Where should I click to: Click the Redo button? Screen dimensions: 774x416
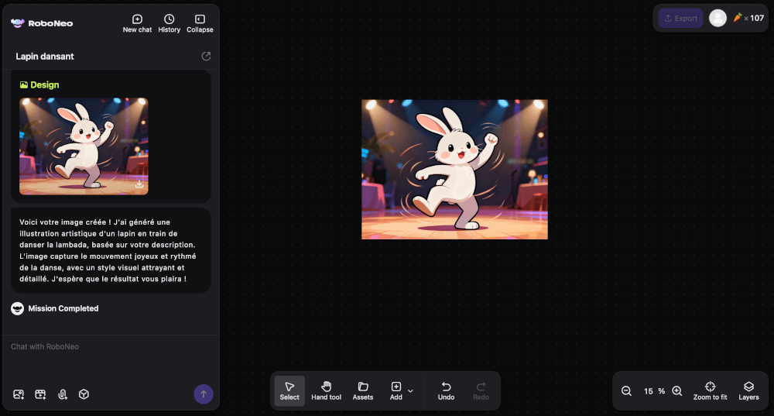click(x=481, y=390)
